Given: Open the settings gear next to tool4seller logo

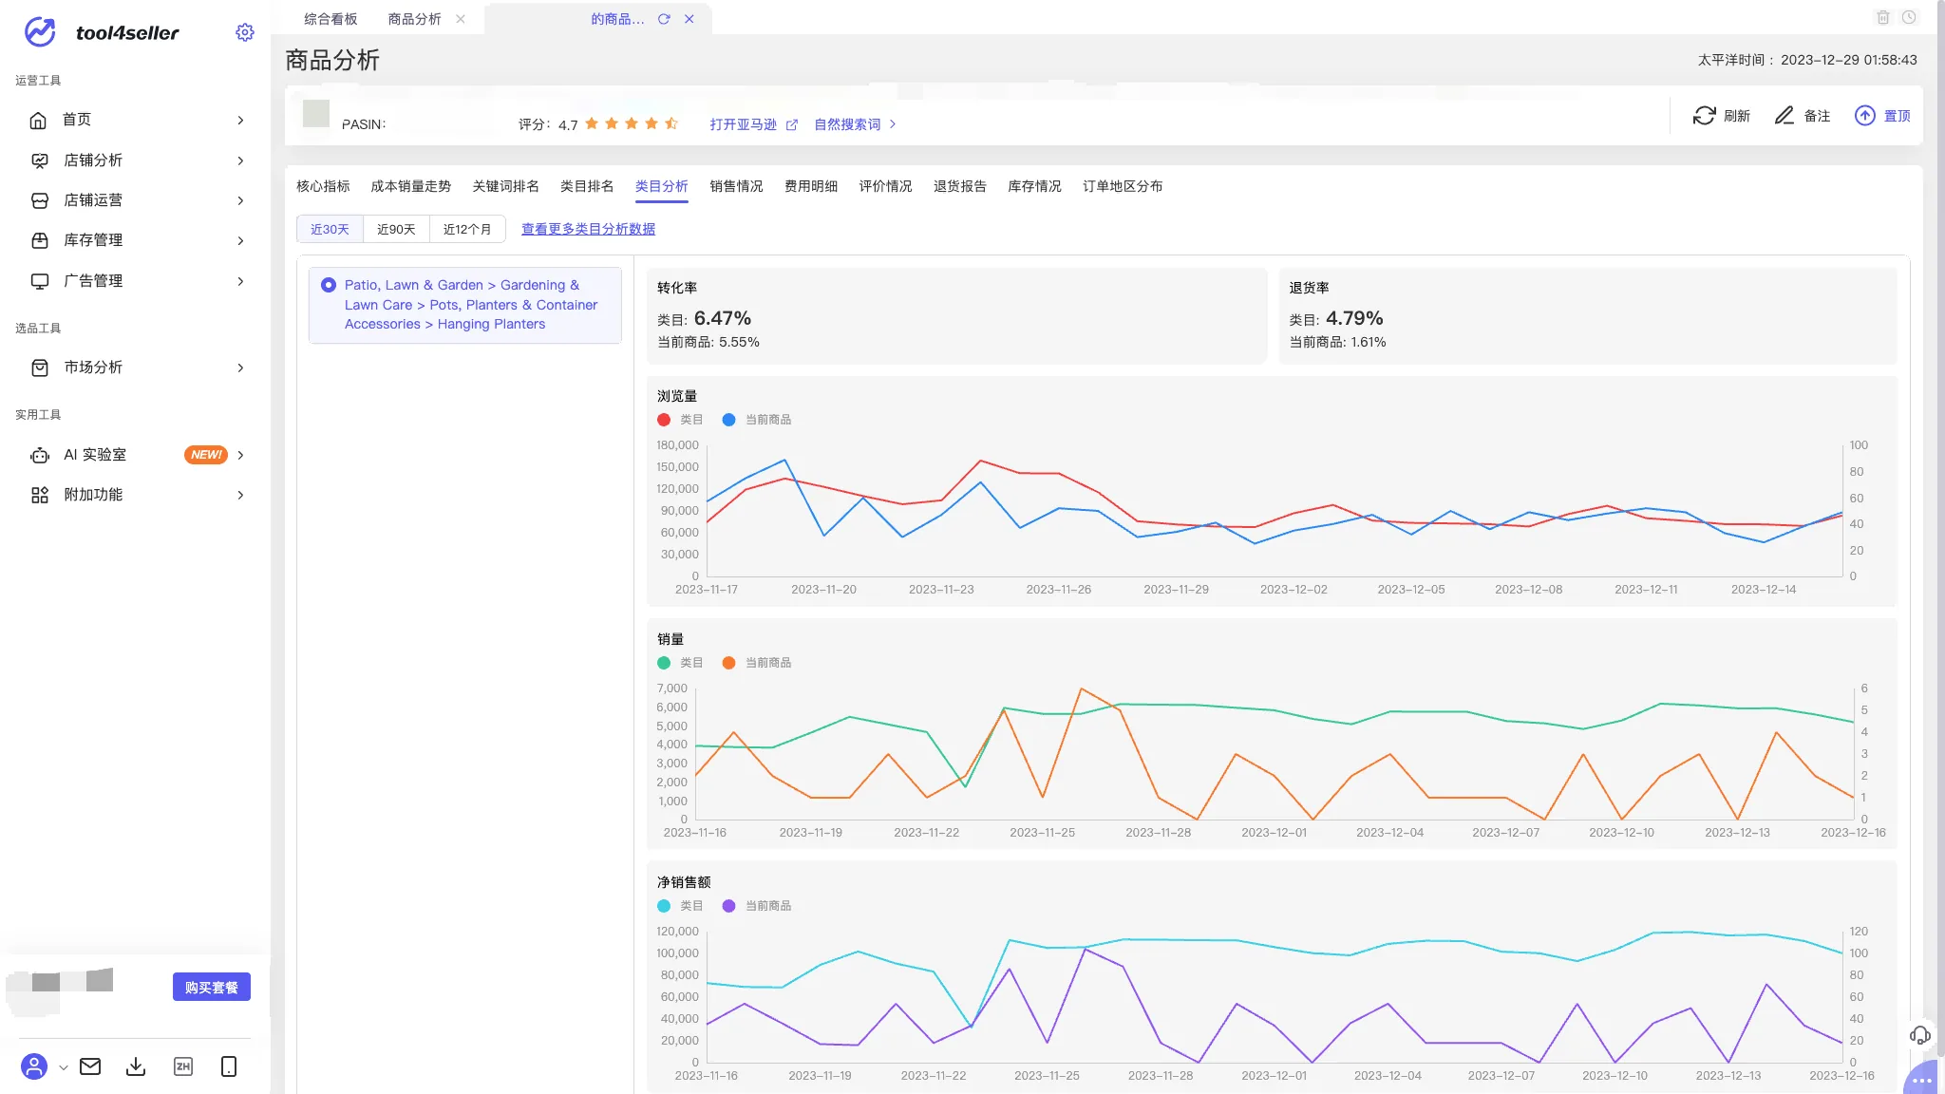Looking at the screenshot, I should point(245,32).
